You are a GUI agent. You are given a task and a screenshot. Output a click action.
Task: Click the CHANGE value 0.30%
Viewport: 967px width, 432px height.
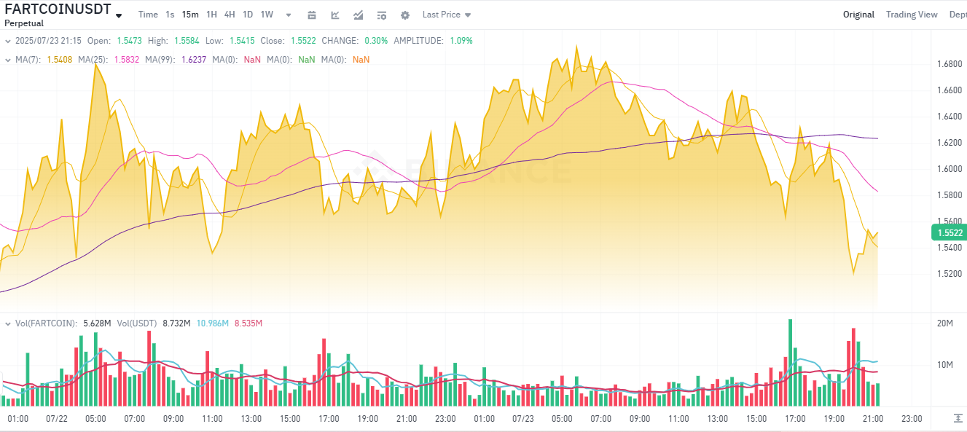pyautogui.click(x=375, y=41)
